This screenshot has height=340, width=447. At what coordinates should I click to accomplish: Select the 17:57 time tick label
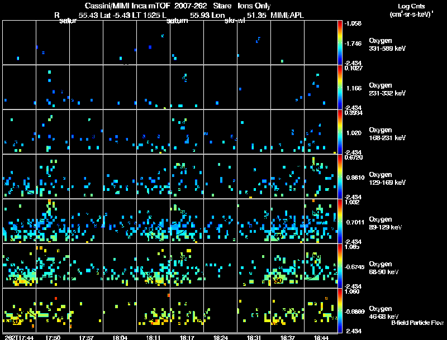[87, 338]
